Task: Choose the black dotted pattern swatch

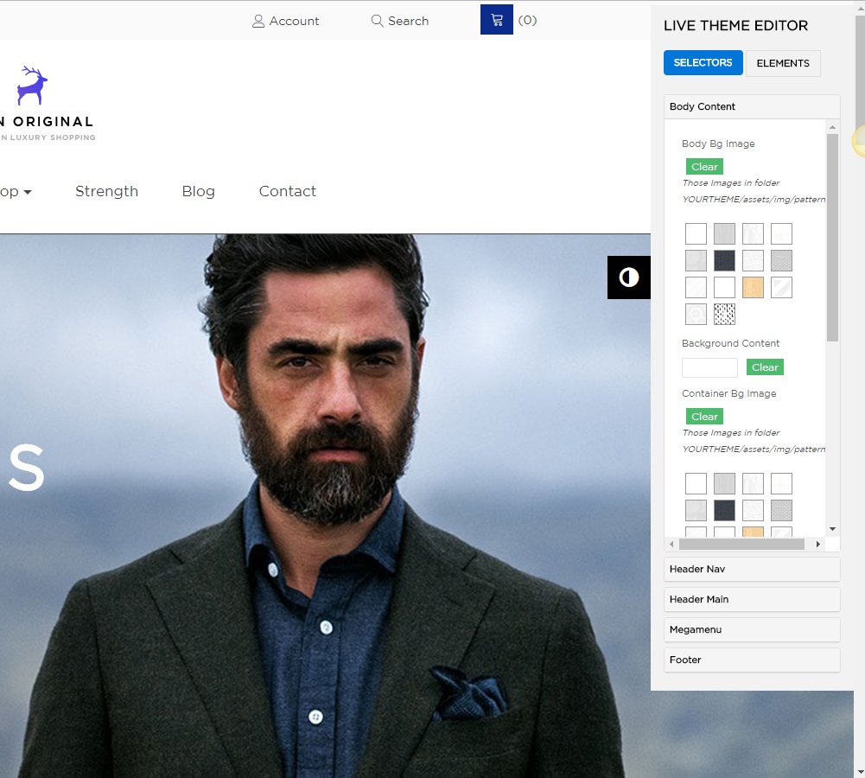Action: (x=724, y=314)
